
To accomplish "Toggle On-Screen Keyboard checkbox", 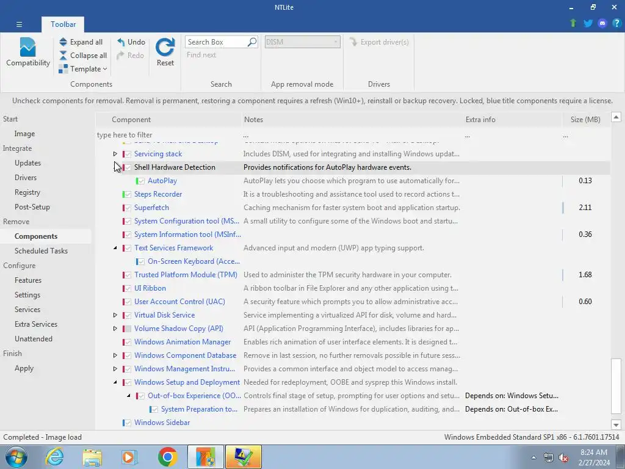I will [x=141, y=261].
